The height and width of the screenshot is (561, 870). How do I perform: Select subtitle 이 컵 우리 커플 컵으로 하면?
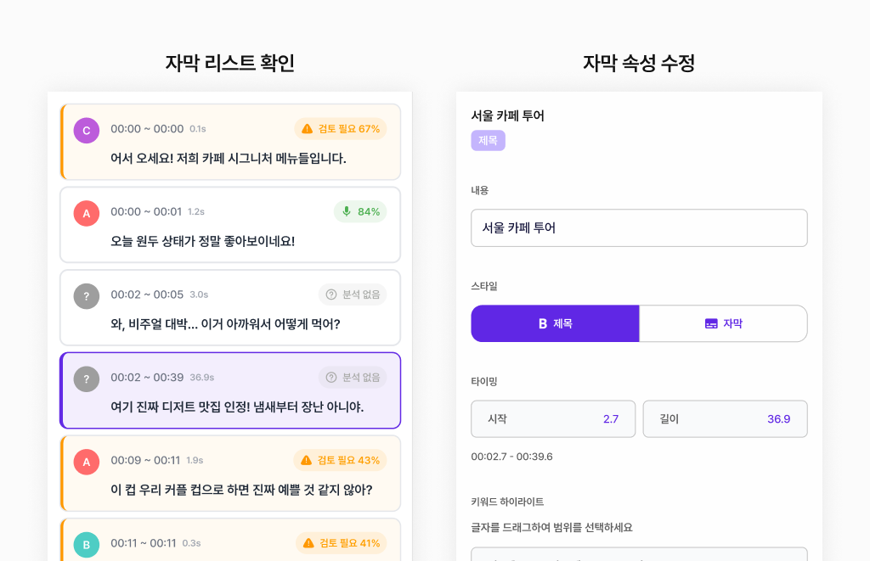241,490
